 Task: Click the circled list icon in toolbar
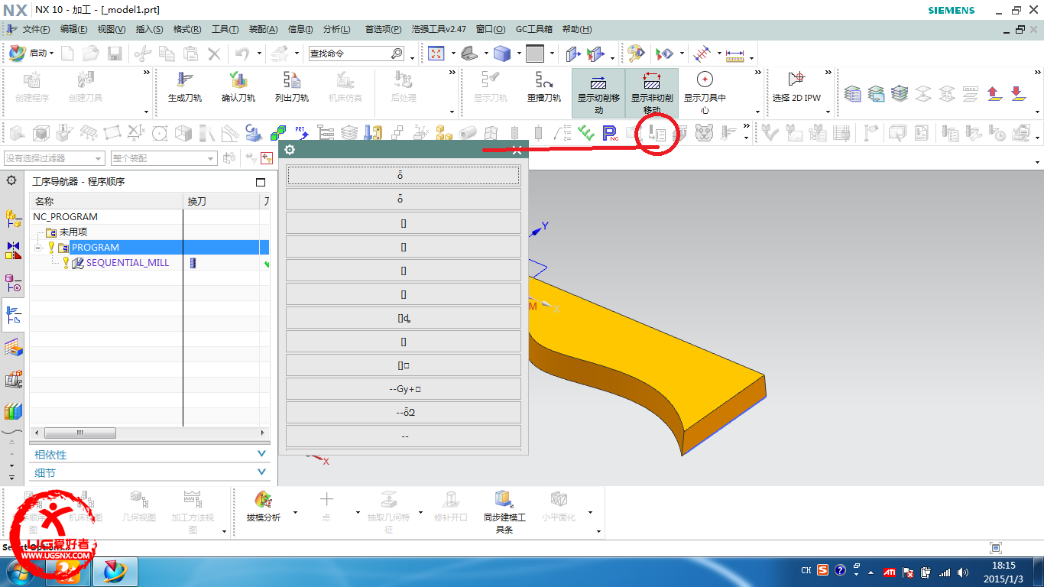point(657,134)
